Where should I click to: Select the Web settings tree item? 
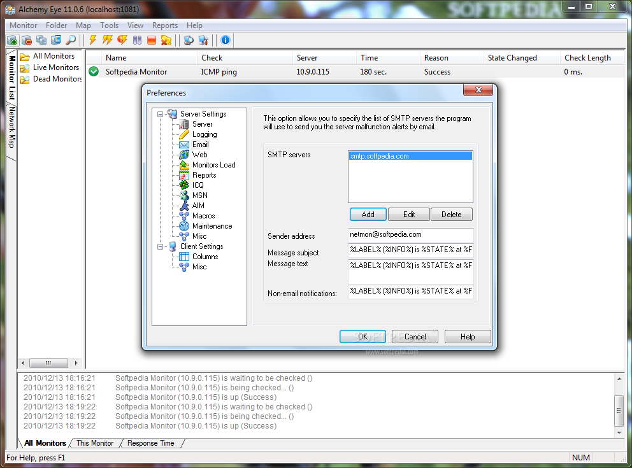tap(199, 155)
